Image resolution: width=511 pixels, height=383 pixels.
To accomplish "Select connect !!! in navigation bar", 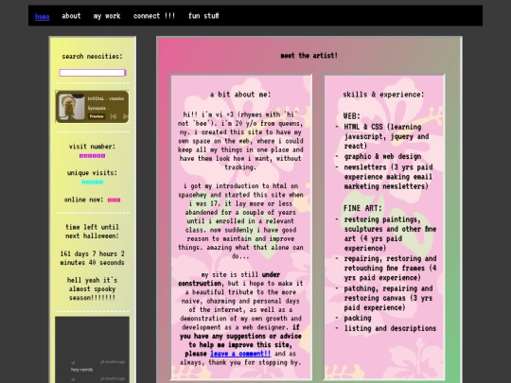I will coord(154,16).
